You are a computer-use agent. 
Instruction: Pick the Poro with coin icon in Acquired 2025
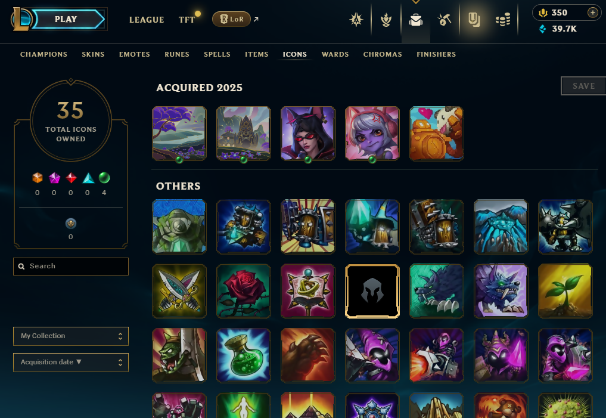[437, 134]
